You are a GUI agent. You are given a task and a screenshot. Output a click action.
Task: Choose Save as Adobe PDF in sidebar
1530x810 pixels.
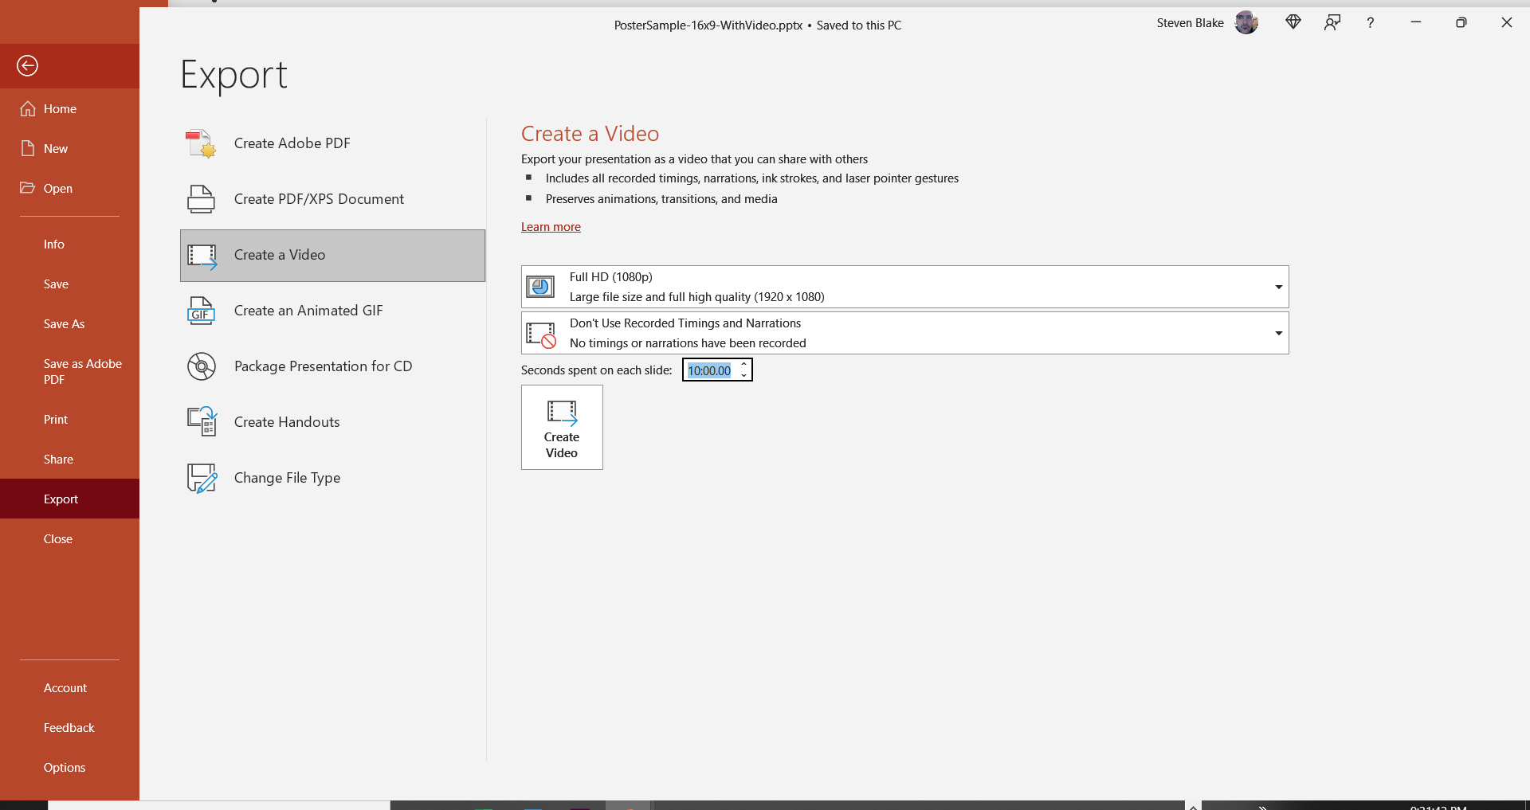tap(69, 371)
